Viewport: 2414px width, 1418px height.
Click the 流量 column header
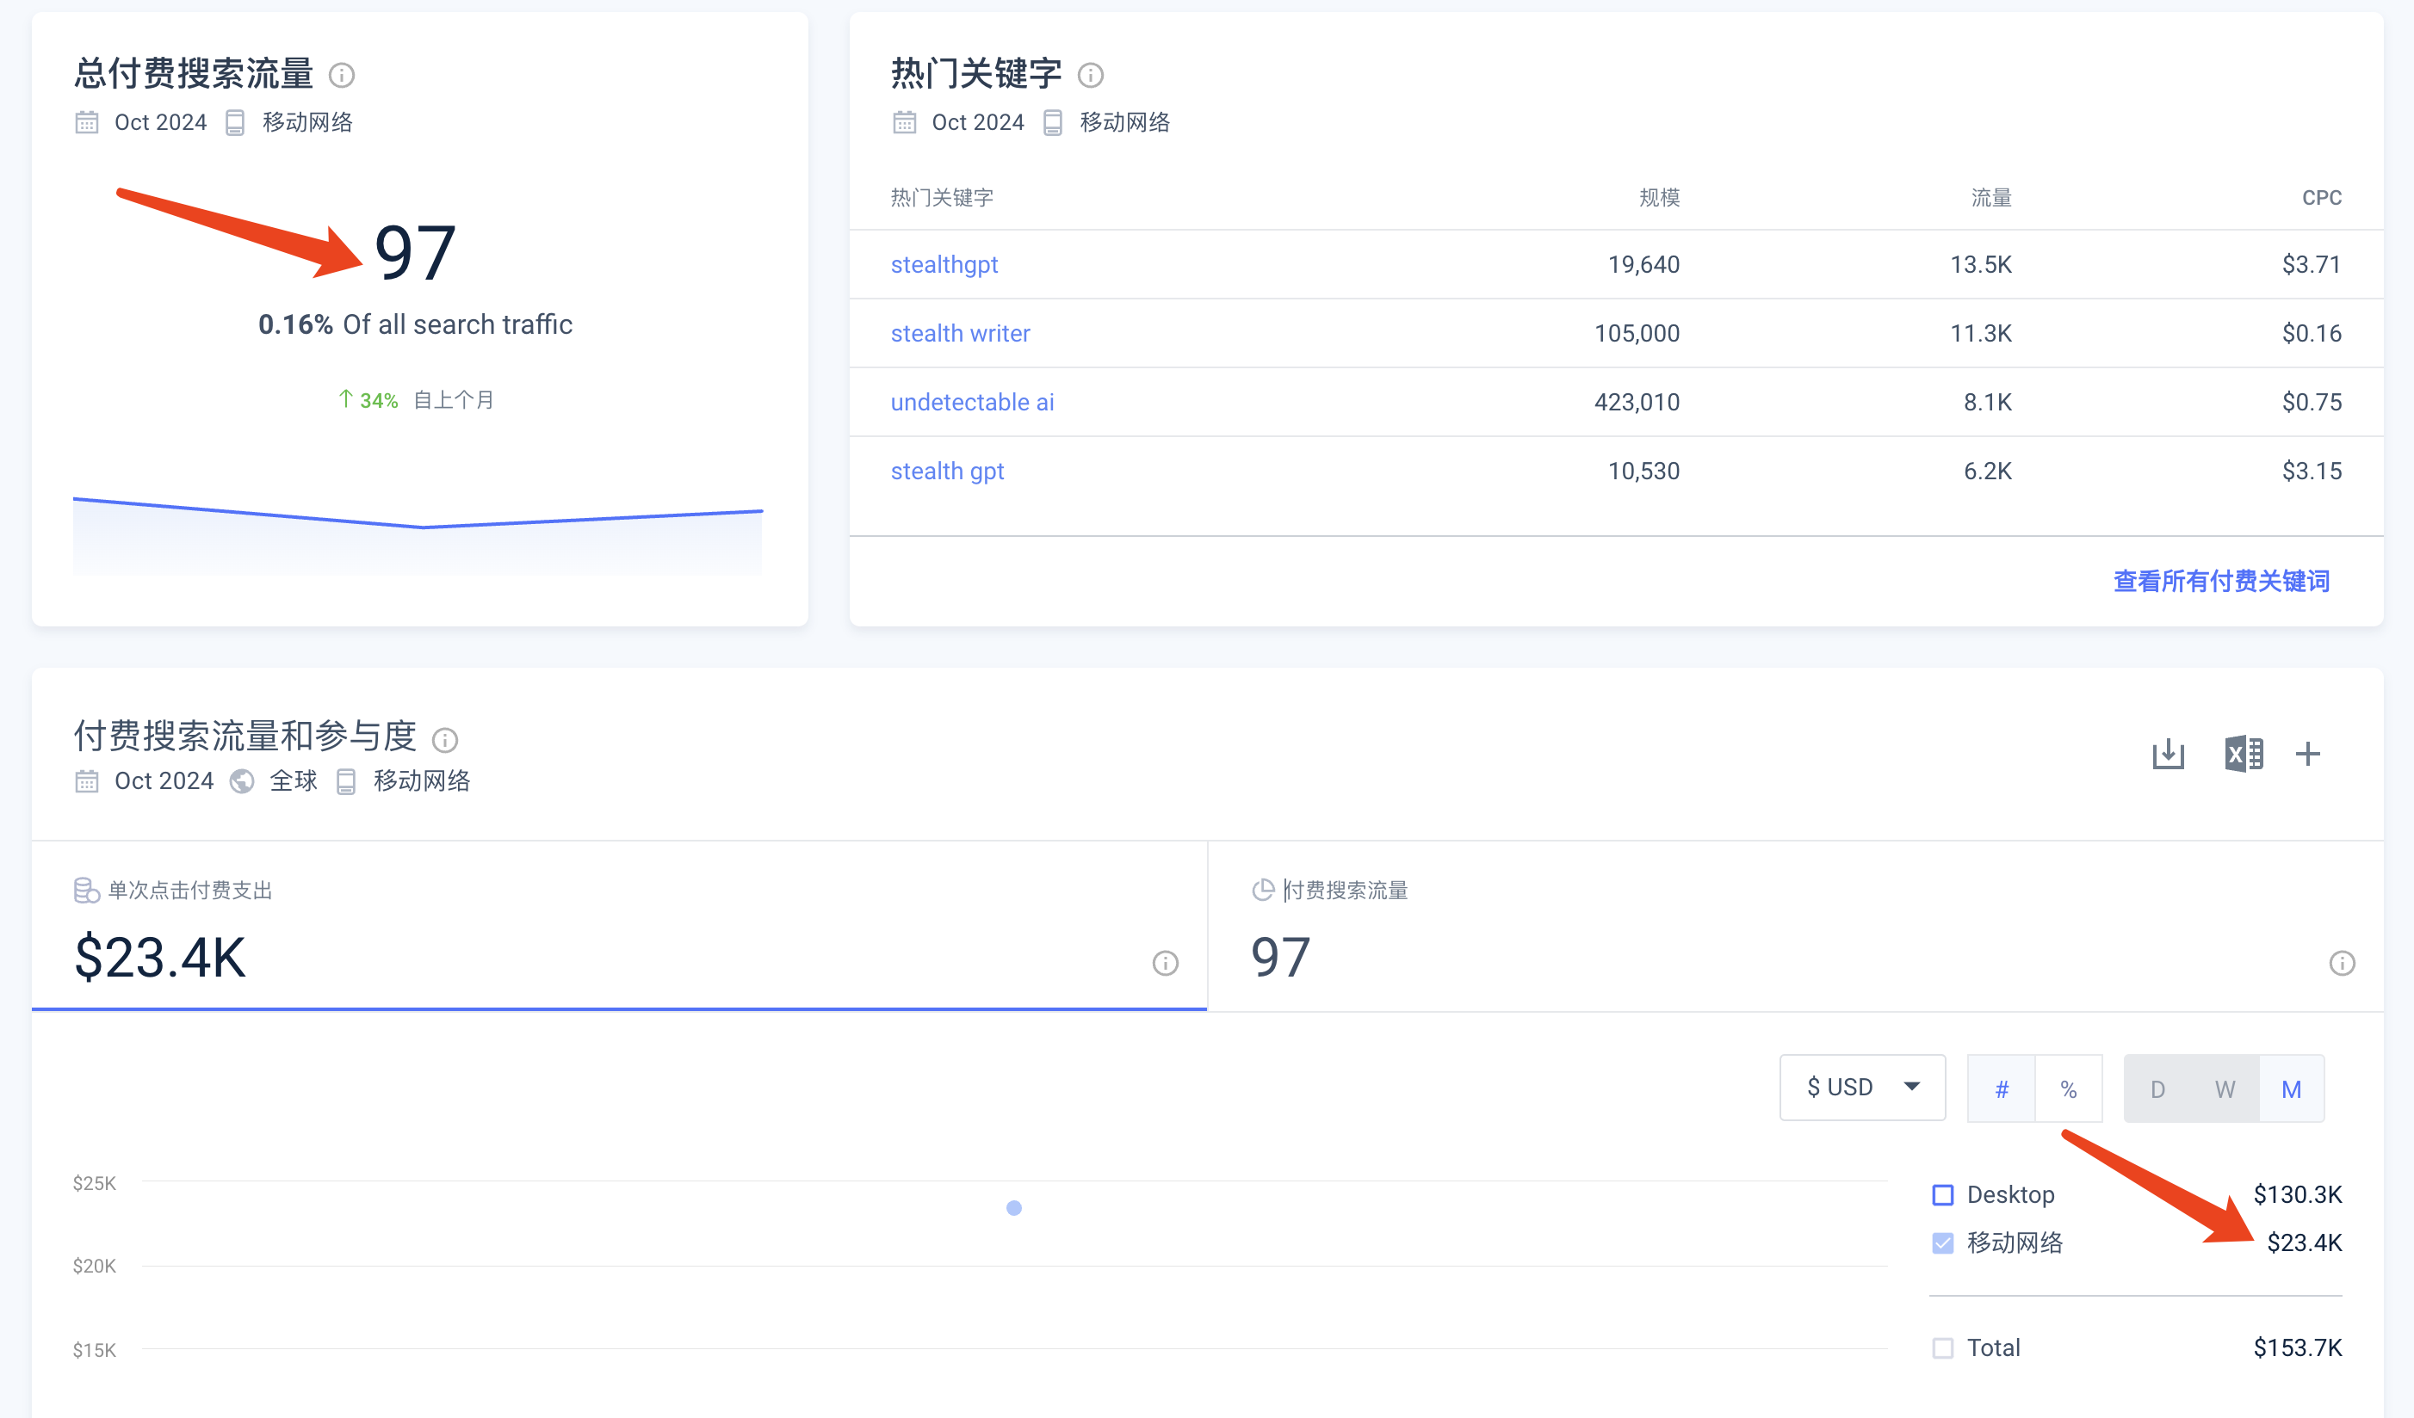coord(1990,197)
